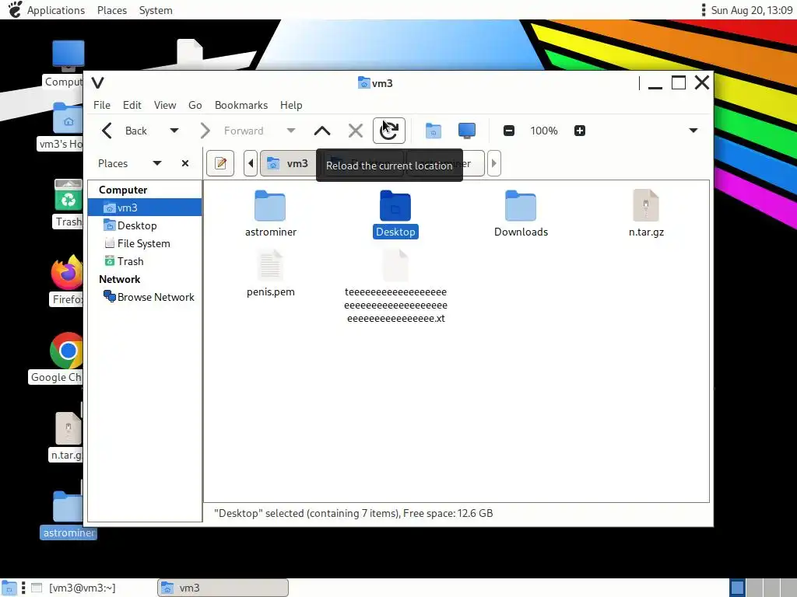The image size is (797, 597).
Task: Switch to the first workspace in switcher
Action: pos(738,588)
